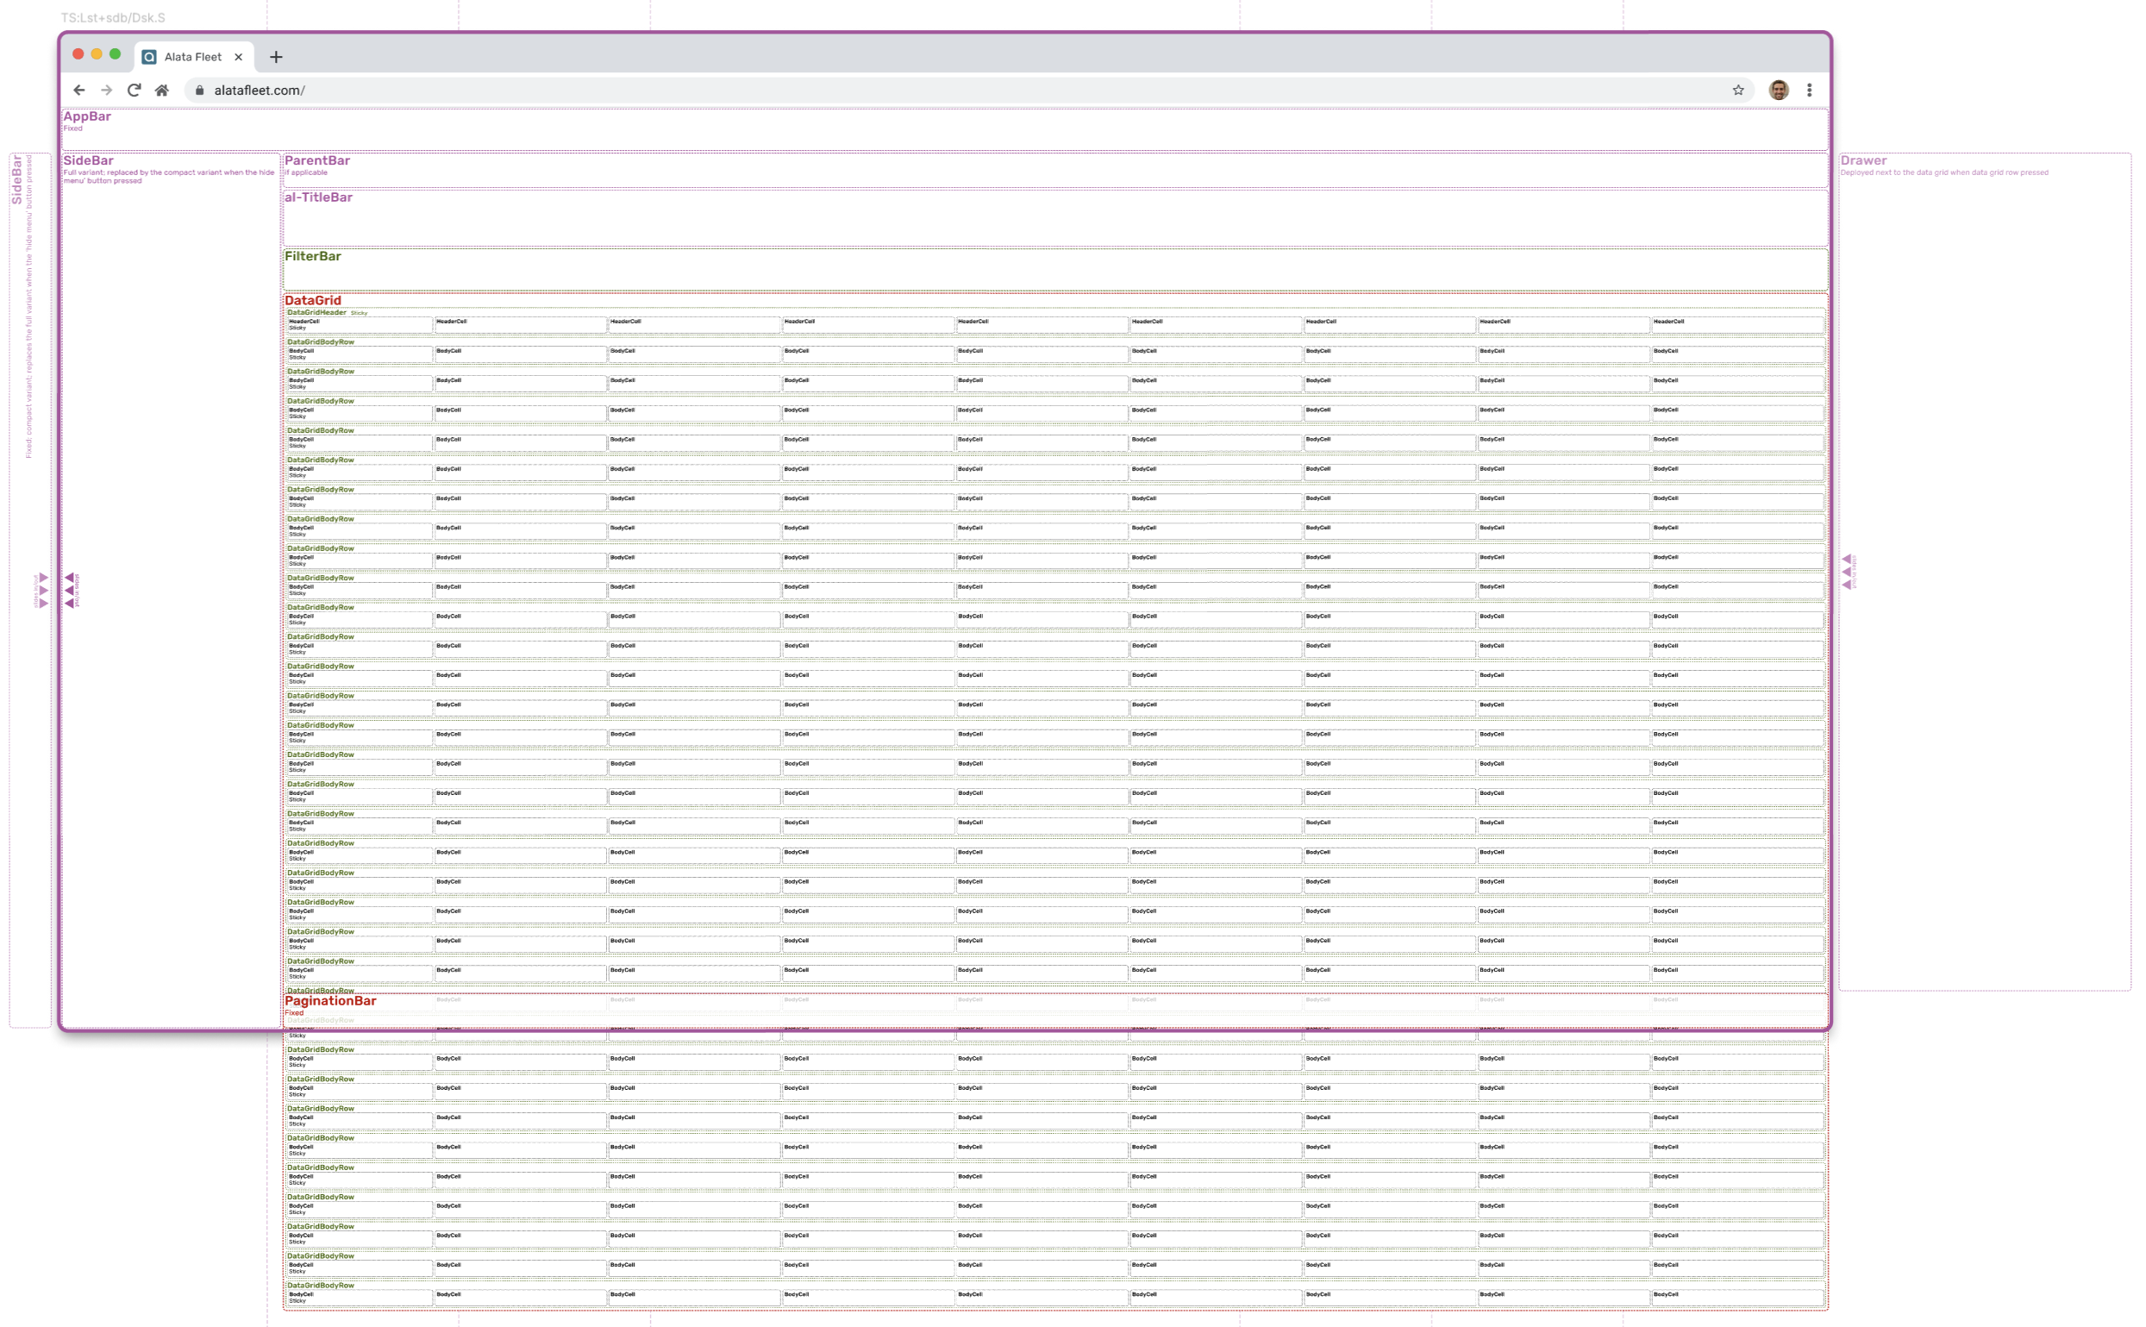Click the alatafleet.com address bar
The height and width of the screenshot is (1327, 2146).
tap(259, 91)
